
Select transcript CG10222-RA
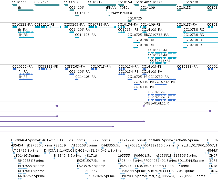point(22,25)
